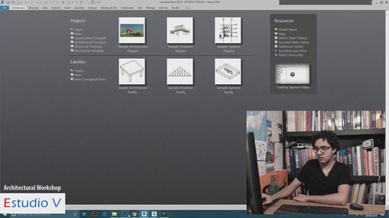Screen dimensions: 389x218
Task: Switch to the Architecture ribbon tab
Action: [x=18, y=8]
